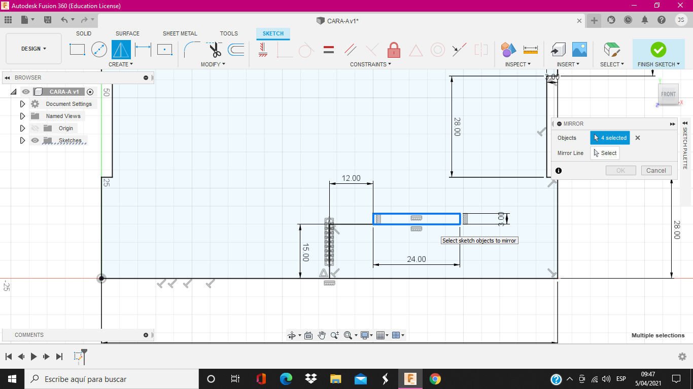This screenshot has width=693, height=389.
Task: Open the Help question mark menu
Action: pos(662,20)
